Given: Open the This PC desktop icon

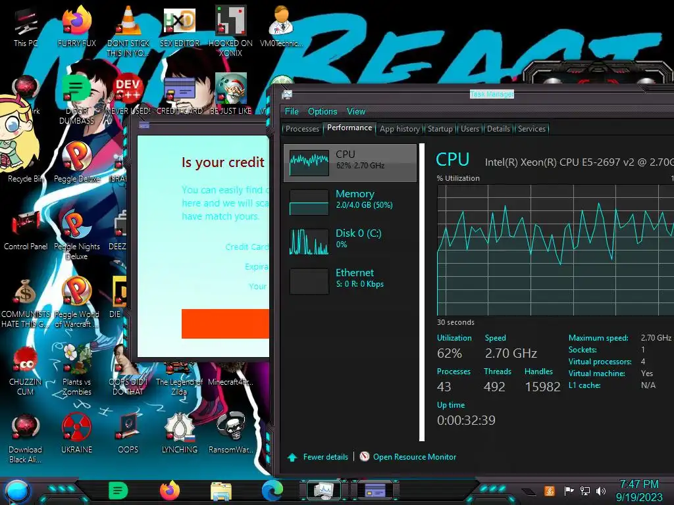Looking at the screenshot, I should point(26,26).
